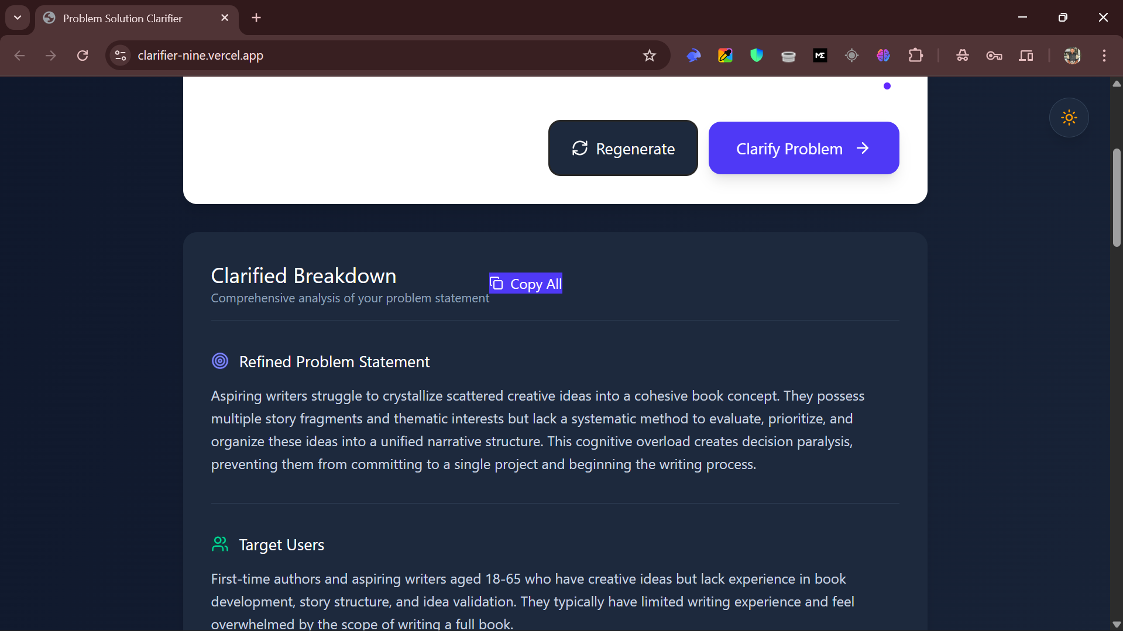This screenshot has width=1123, height=631.
Task: Click the Target Users people icon
Action: (x=220, y=544)
